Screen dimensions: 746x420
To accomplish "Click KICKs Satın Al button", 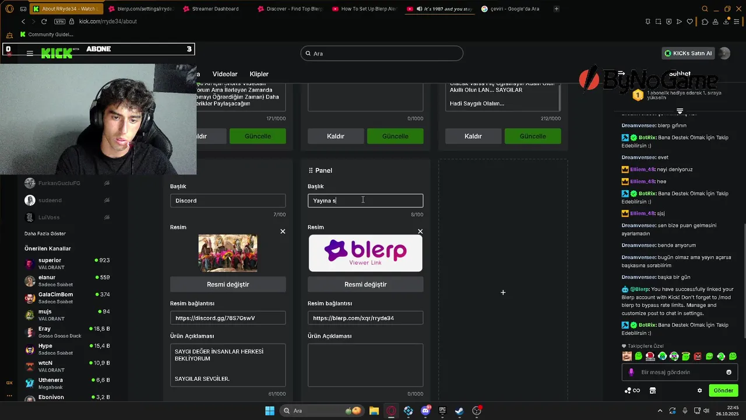I will click(x=688, y=53).
